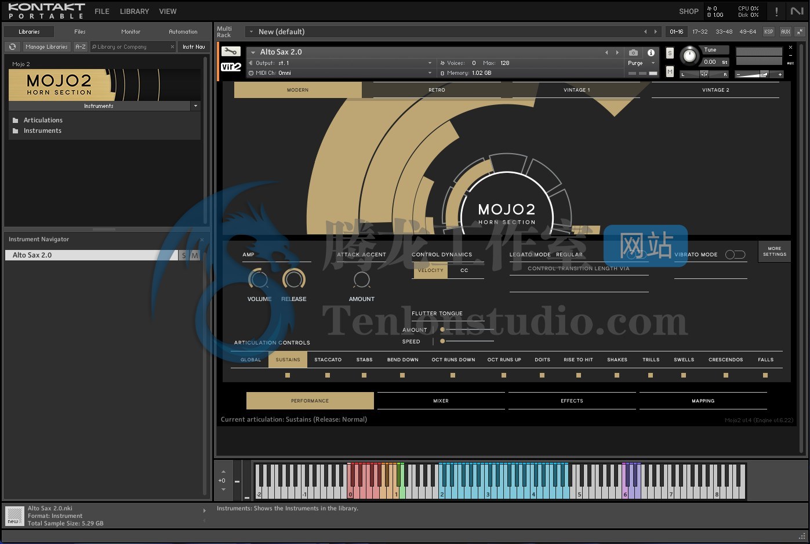810x544 pixels.
Task: Load next instrument with right arrow
Action: (x=617, y=52)
